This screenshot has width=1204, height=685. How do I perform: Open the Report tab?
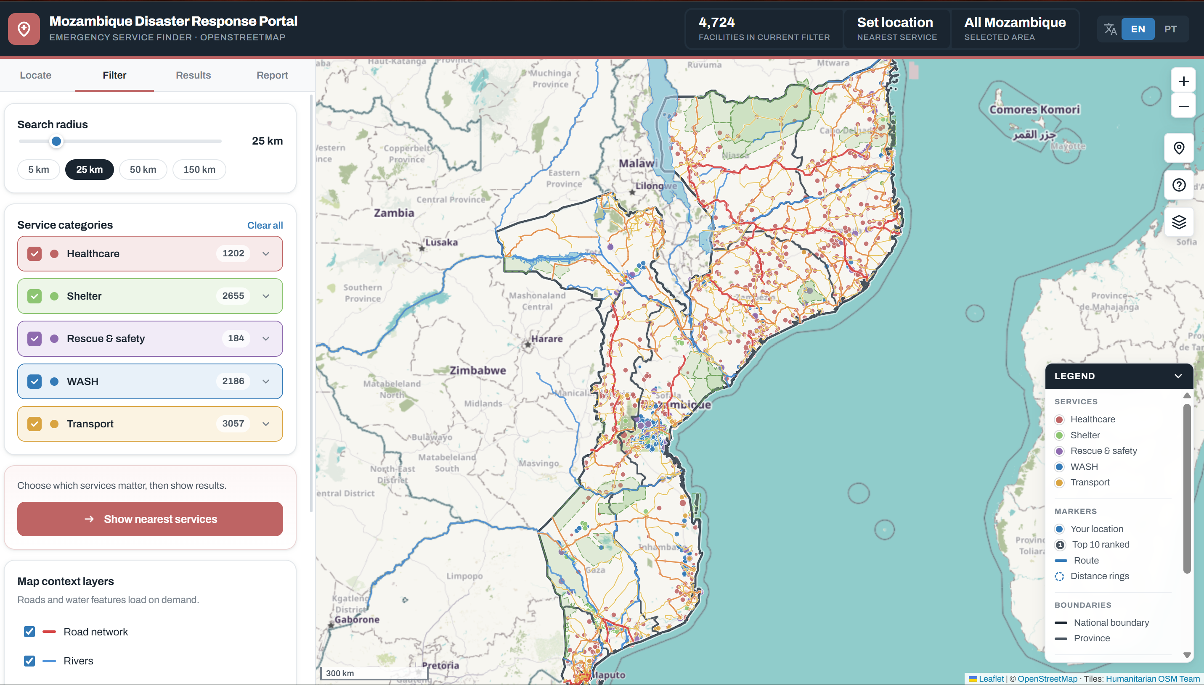coord(272,75)
